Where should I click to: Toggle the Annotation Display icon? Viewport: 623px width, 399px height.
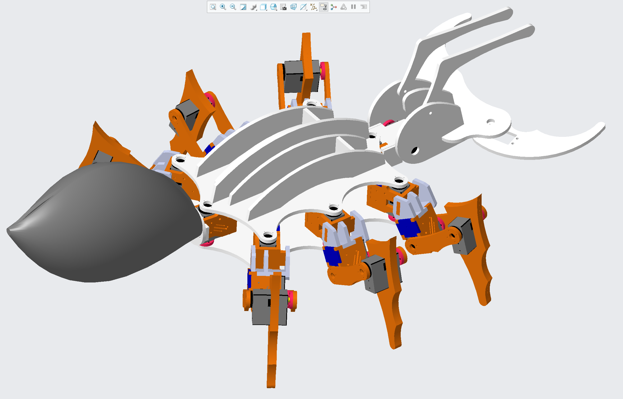click(324, 7)
